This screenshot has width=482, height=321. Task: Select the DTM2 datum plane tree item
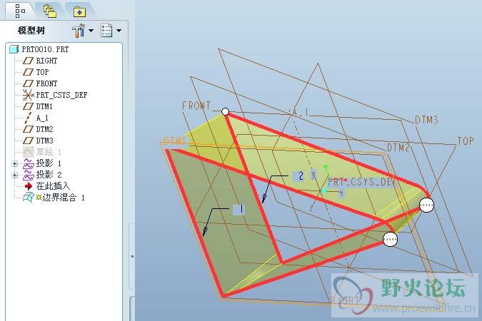click(44, 129)
